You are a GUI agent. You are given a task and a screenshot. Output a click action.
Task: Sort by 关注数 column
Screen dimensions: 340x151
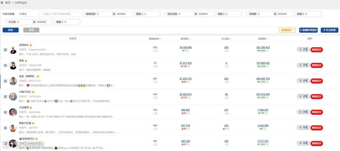(226, 39)
